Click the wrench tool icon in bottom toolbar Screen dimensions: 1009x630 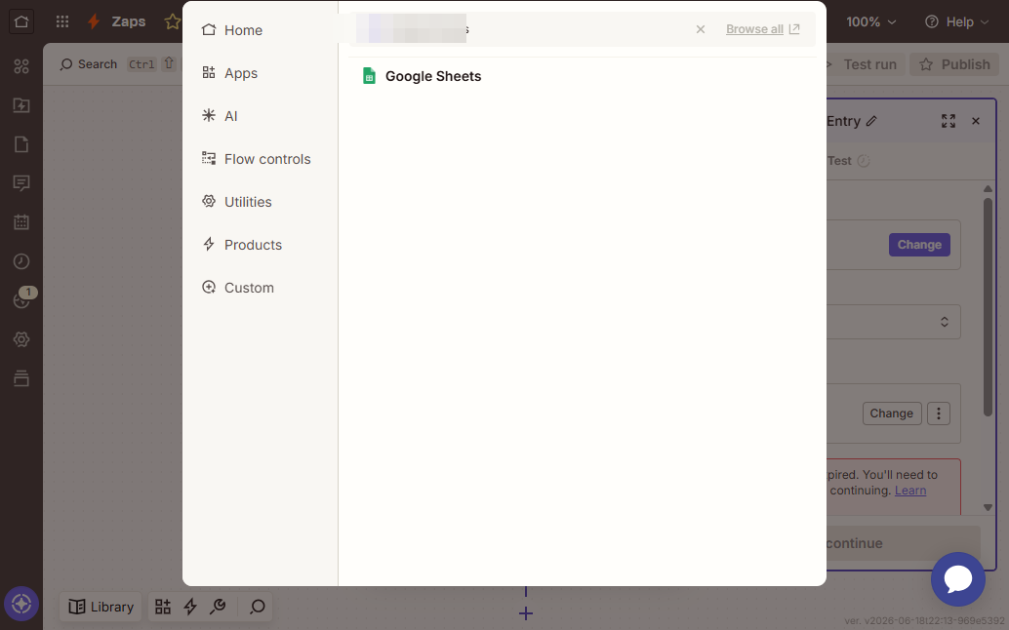(x=219, y=607)
